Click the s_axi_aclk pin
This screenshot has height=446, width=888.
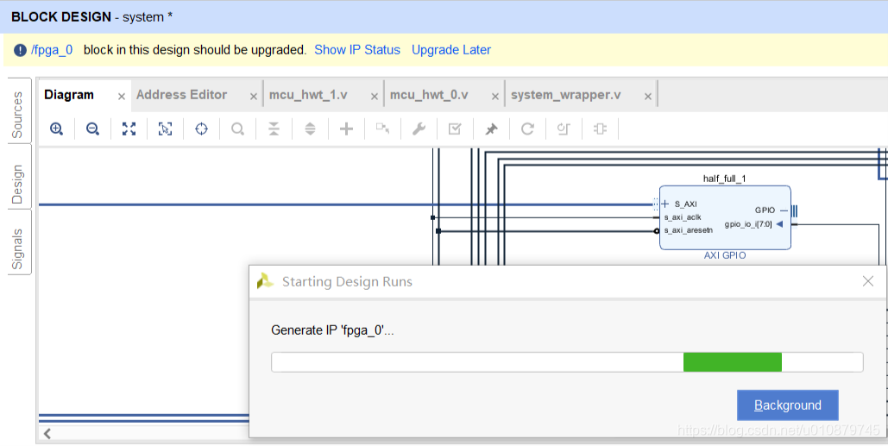click(x=683, y=217)
